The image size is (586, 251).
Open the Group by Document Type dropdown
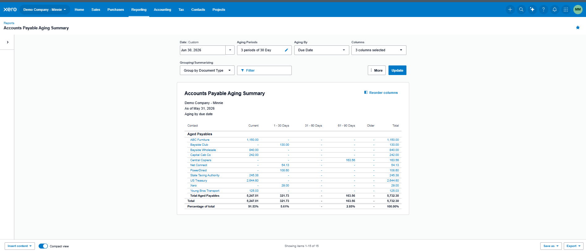tap(207, 70)
